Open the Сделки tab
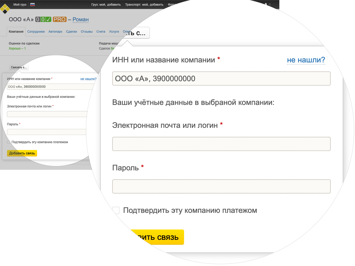Screen dimensions: 355x266 pyautogui.click(x=72, y=32)
